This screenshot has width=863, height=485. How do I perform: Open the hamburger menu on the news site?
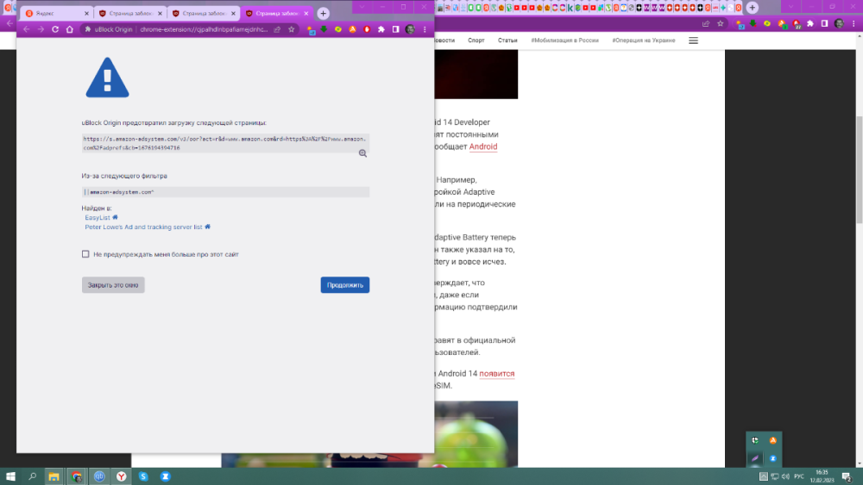pyautogui.click(x=694, y=40)
